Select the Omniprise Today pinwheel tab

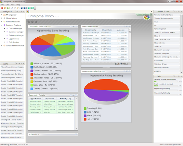(28, 11)
